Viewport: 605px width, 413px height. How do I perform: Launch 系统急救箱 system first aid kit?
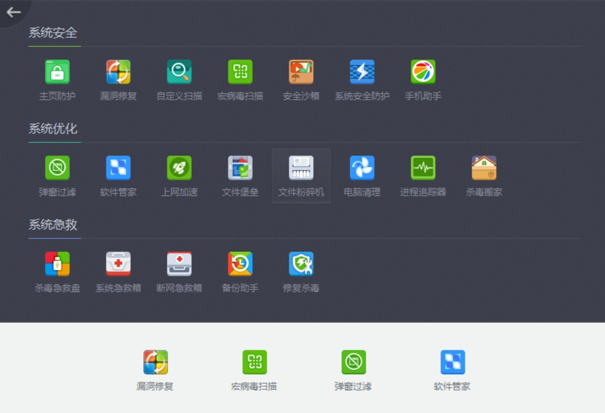tap(118, 264)
